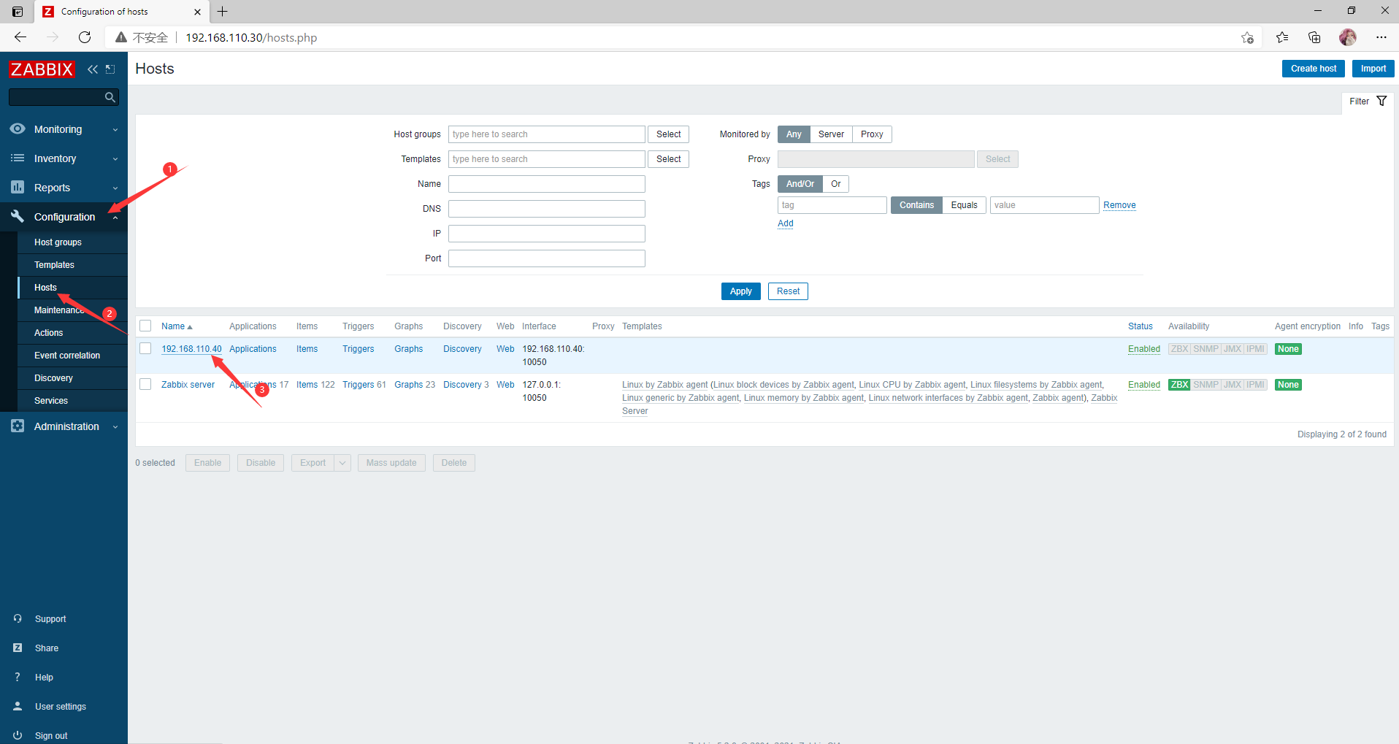Add page to favorites star icon
The width and height of the screenshot is (1399, 744).
(1247, 37)
